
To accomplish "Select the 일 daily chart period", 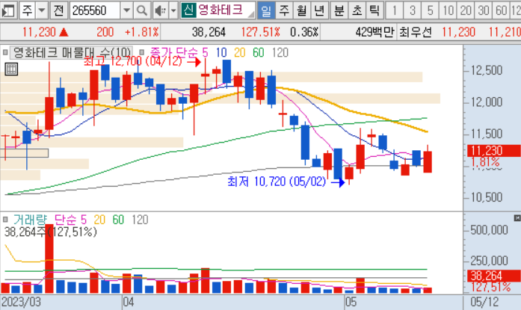I will (x=266, y=10).
